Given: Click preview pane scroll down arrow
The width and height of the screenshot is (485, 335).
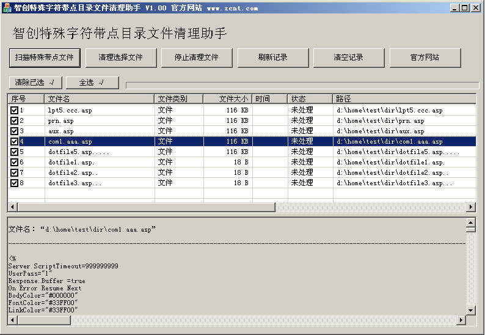Looking at the screenshot, I should click(470, 310).
